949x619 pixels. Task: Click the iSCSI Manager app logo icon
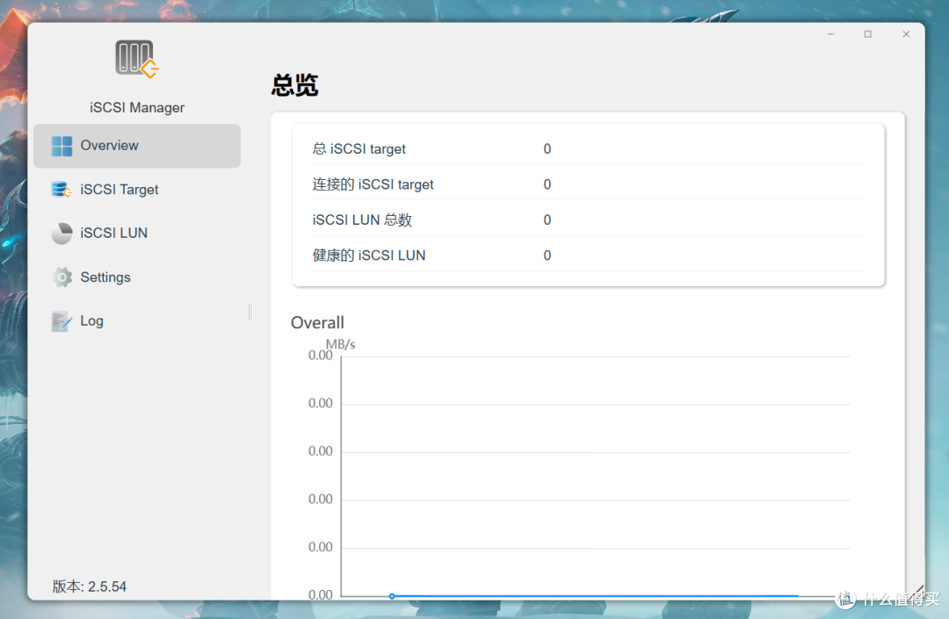click(x=137, y=59)
